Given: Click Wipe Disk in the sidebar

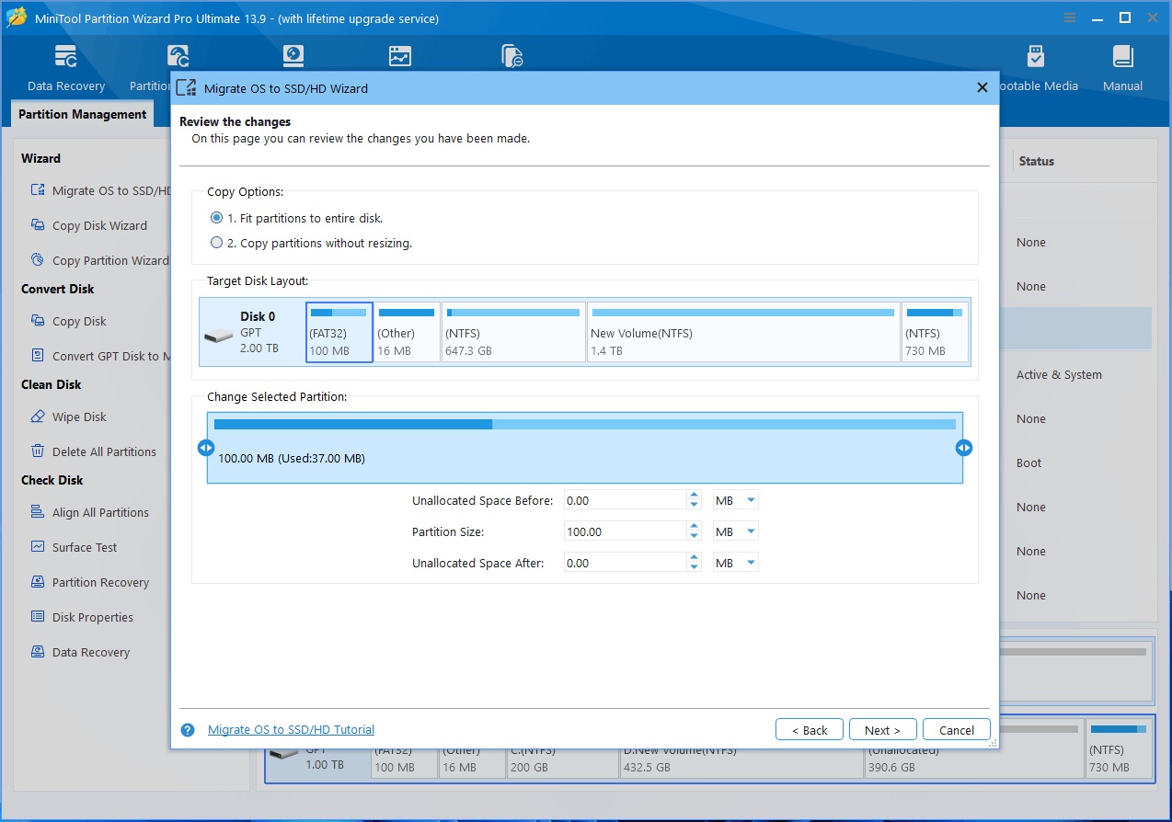Looking at the screenshot, I should (79, 417).
